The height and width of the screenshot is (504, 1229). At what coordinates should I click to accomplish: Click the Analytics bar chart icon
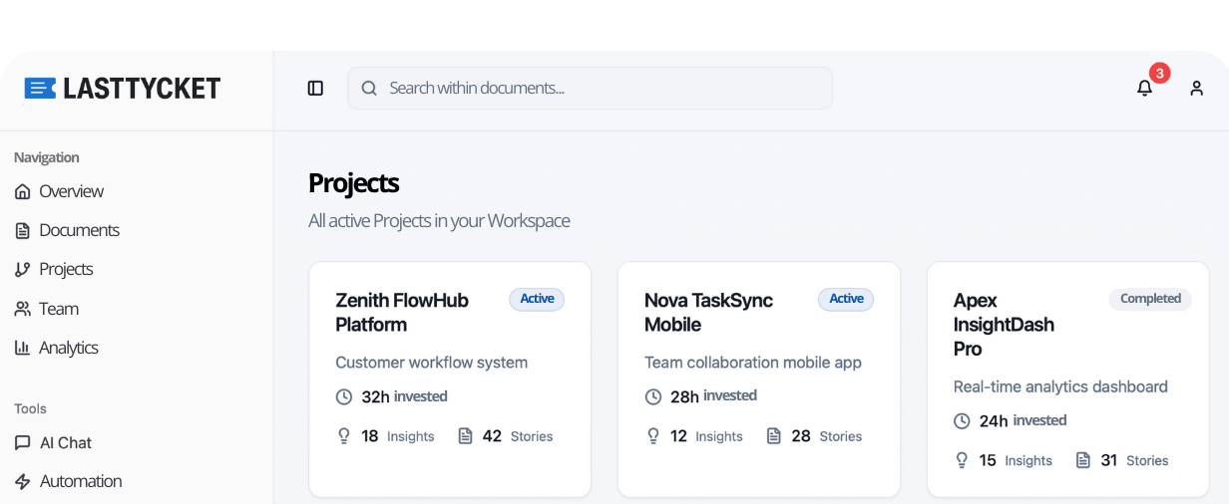pyautogui.click(x=22, y=348)
